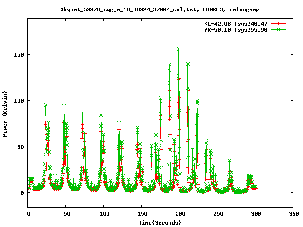Click the small green peak near 265 seconds
This screenshot has height=227, width=303.
[x=229, y=161]
